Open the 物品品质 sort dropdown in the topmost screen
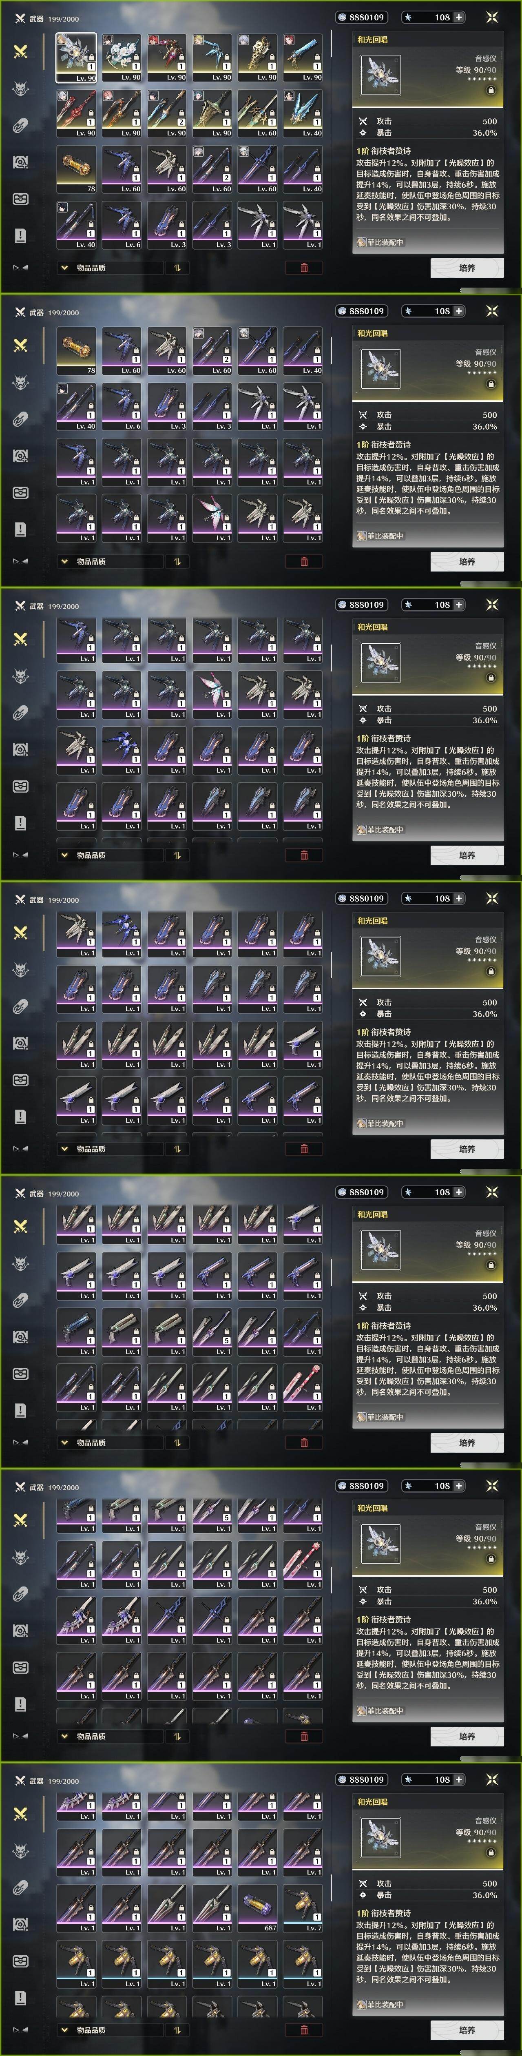Viewport: 522px width, 2056px height. pos(109,267)
